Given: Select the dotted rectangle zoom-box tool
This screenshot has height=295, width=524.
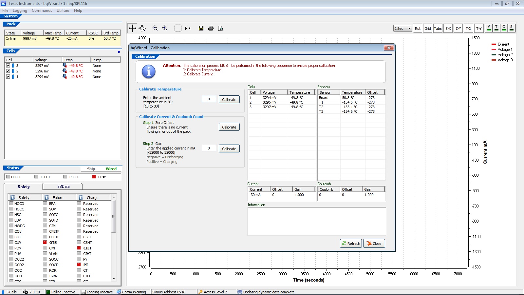Looking at the screenshot, I should 178,28.
